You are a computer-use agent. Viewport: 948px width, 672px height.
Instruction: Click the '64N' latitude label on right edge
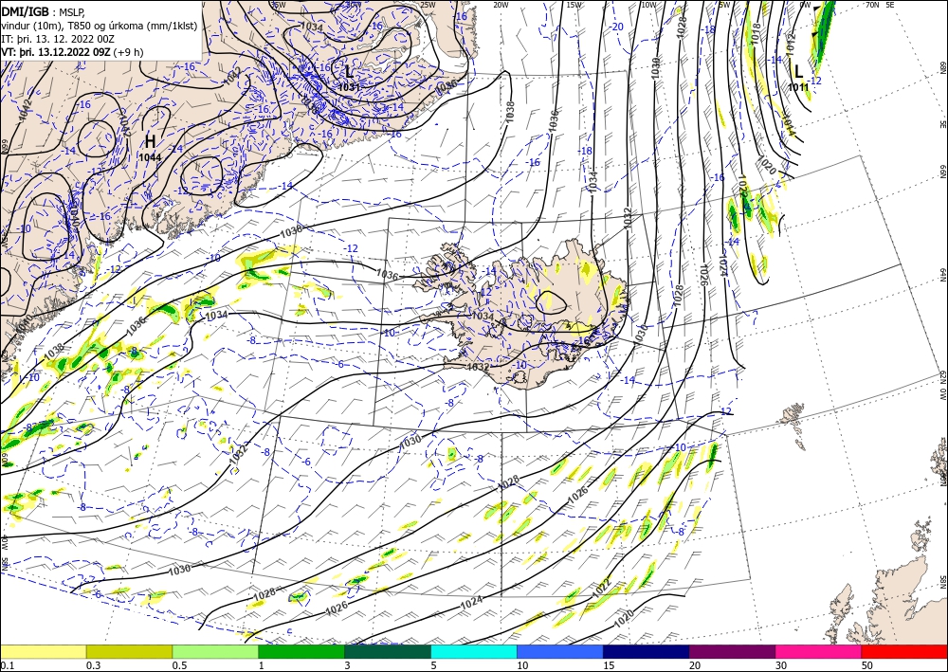coord(943,275)
